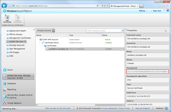Select Management Certificates in the tree
The image size is (171, 112).
pyautogui.click(x=20, y=38)
